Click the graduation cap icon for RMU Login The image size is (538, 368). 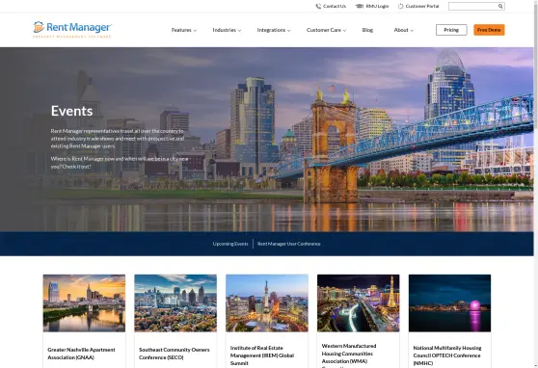point(359,6)
